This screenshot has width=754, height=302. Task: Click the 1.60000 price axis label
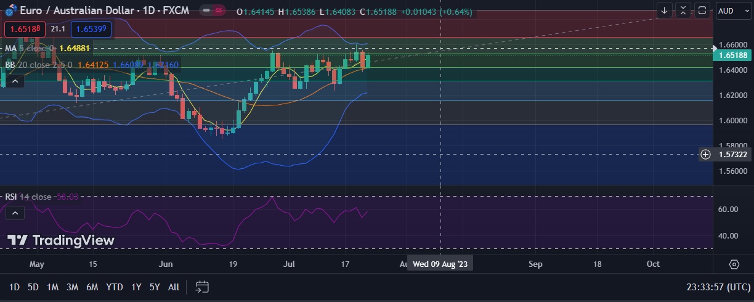coord(732,120)
